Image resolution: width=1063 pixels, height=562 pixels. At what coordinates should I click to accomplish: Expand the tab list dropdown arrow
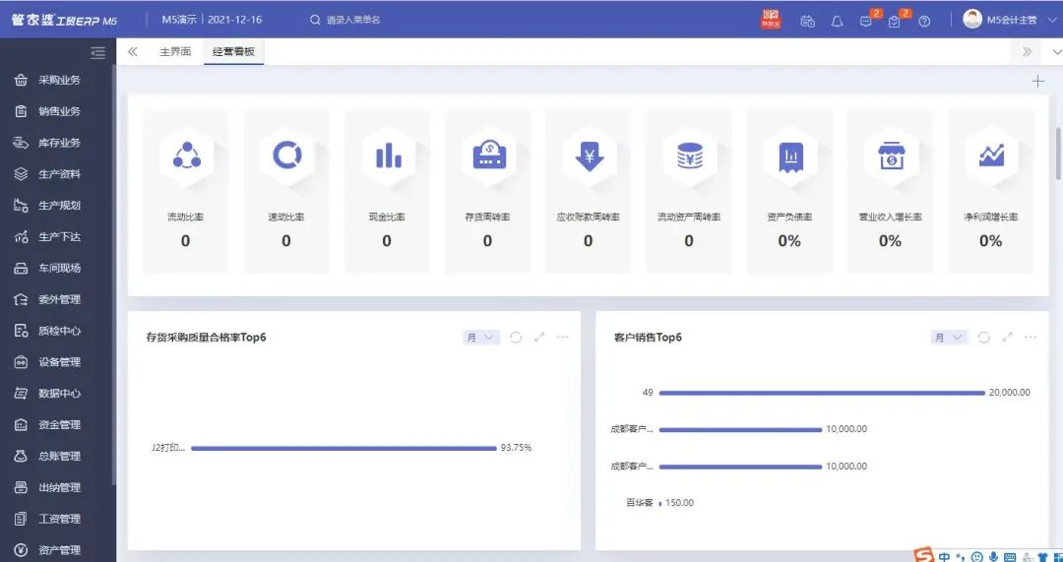click(x=1056, y=52)
